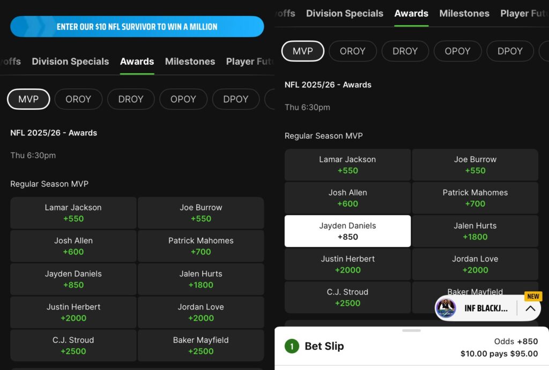Image resolution: width=549 pixels, height=370 pixels.
Task: Pick Josh Allen +600 in right panel
Action: (x=347, y=198)
